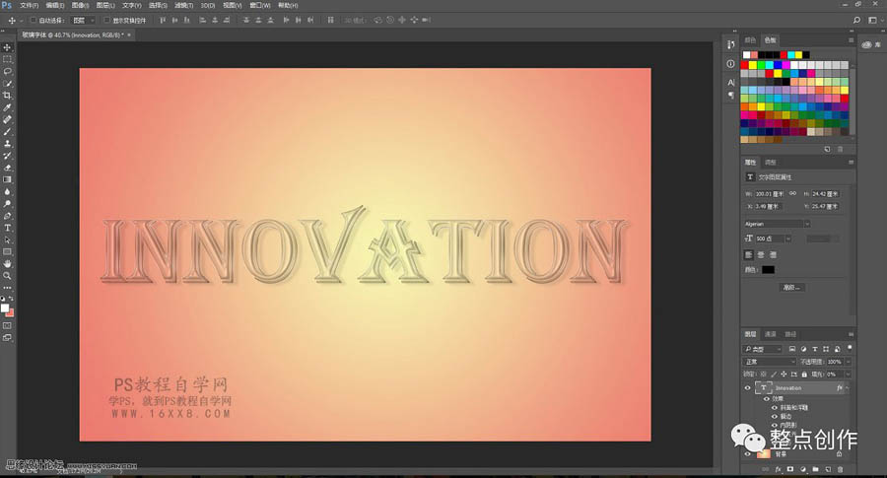The height and width of the screenshot is (478, 887).
Task: Click the Add layer style fx button
Action: tap(779, 469)
